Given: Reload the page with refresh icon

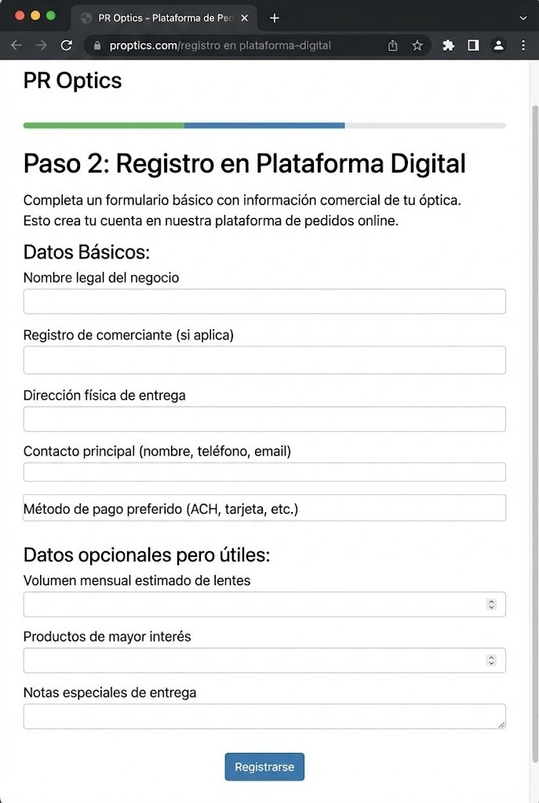Looking at the screenshot, I should [x=67, y=45].
